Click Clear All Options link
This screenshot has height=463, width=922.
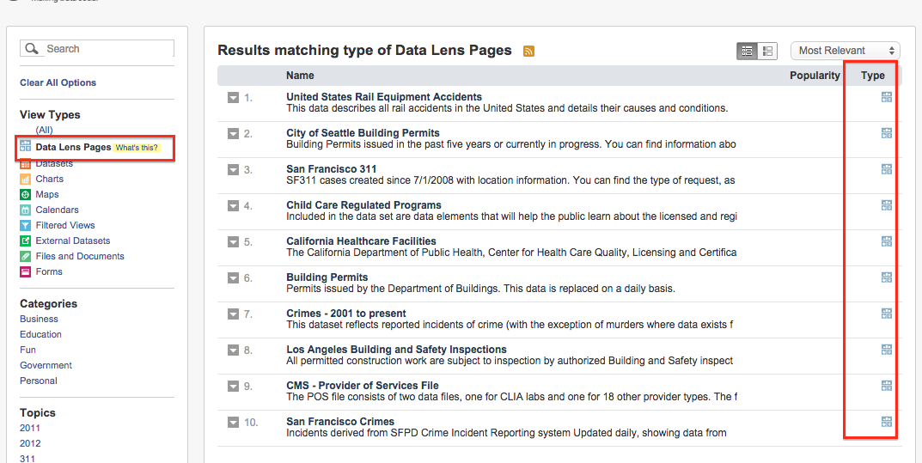58,82
